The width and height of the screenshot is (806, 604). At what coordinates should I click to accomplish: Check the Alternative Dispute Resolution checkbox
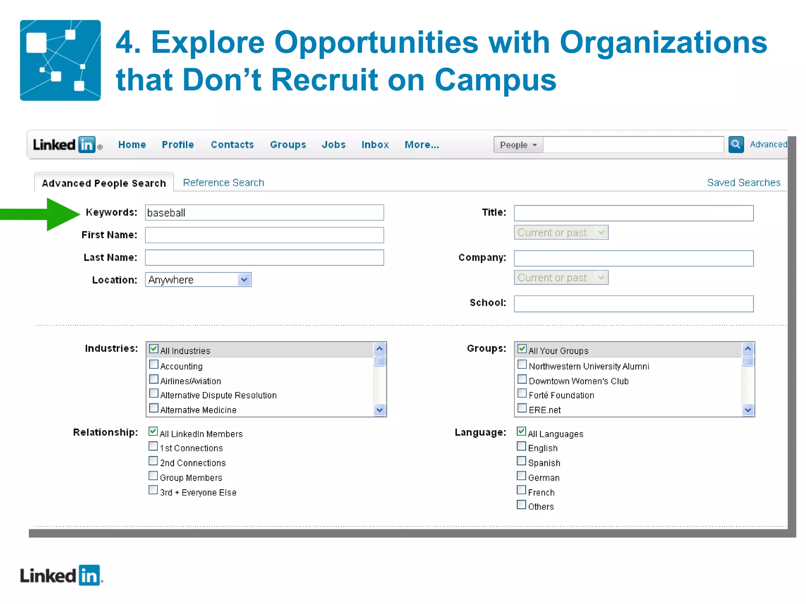click(x=154, y=394)
